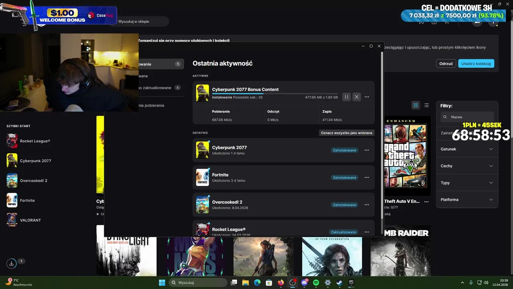
Task: Click Cyberpunk 2077 Bonus Content thumbnail
Action: point(202,93)
